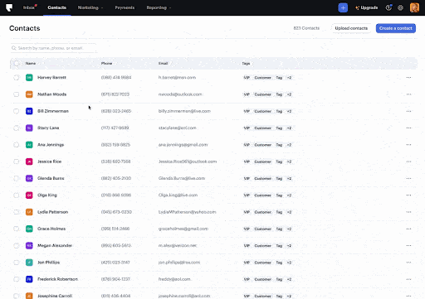Viewport: 425px width, 299px height.
Task: Expand +2 more tags for Harvey Barrett
Action: (x=289, y=78)
